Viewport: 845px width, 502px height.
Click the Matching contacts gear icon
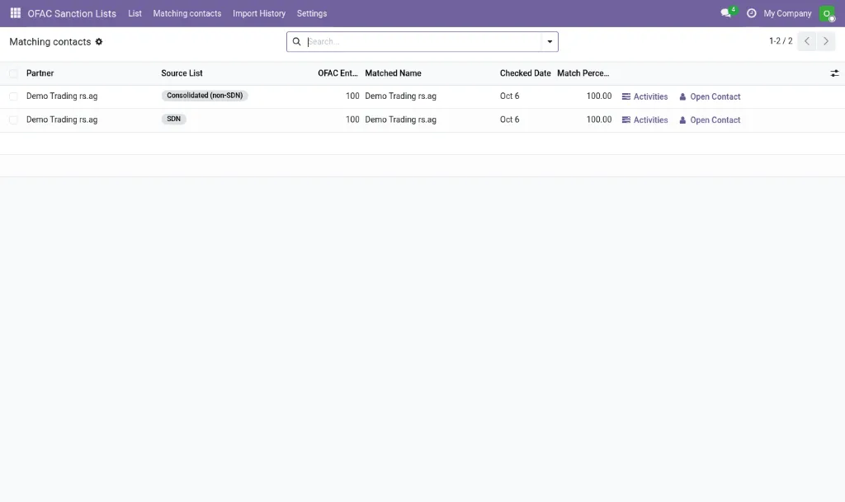pos(99,41)
